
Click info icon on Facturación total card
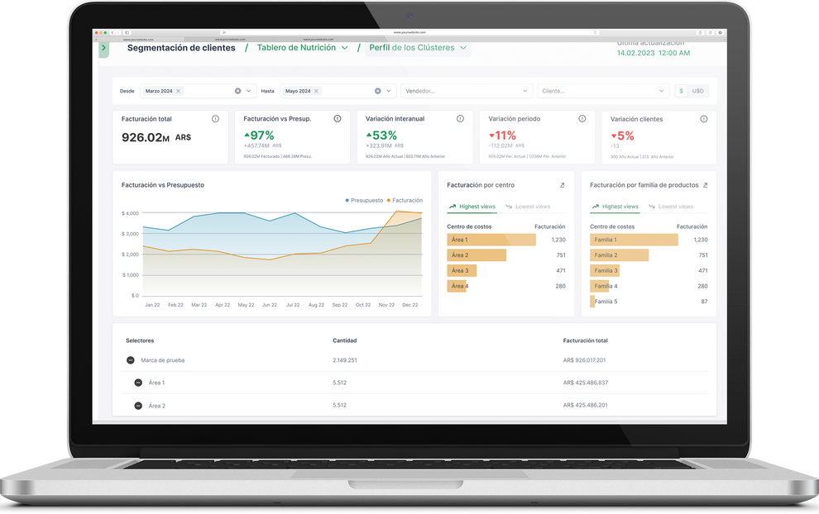point(216,119)
